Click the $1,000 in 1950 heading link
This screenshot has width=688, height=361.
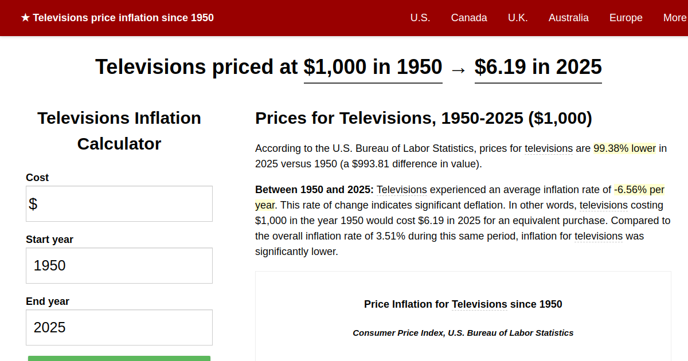click(x=373, y=68)
